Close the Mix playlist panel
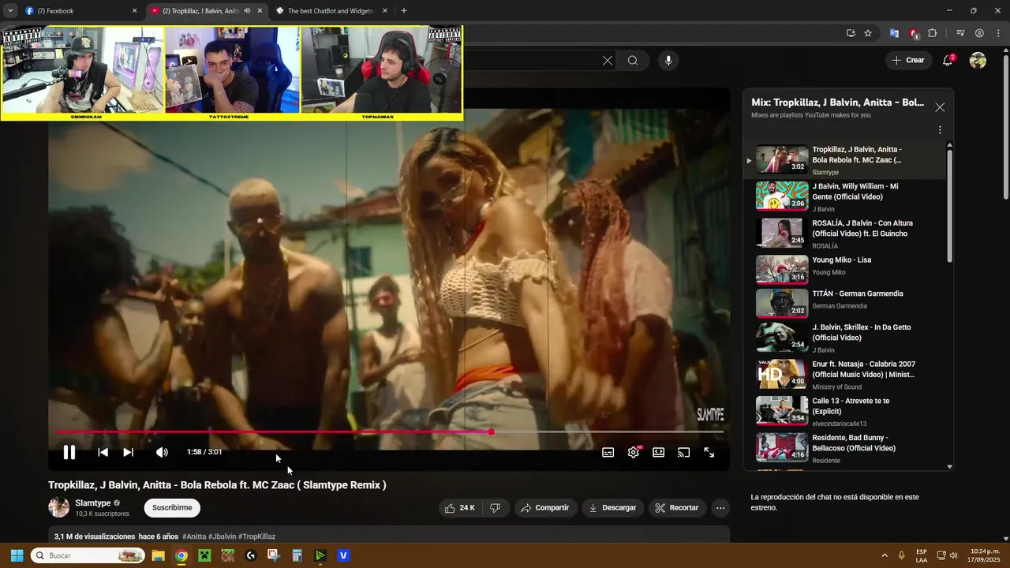The width and height of the screenshot is (1010, 568). [940, 107]
